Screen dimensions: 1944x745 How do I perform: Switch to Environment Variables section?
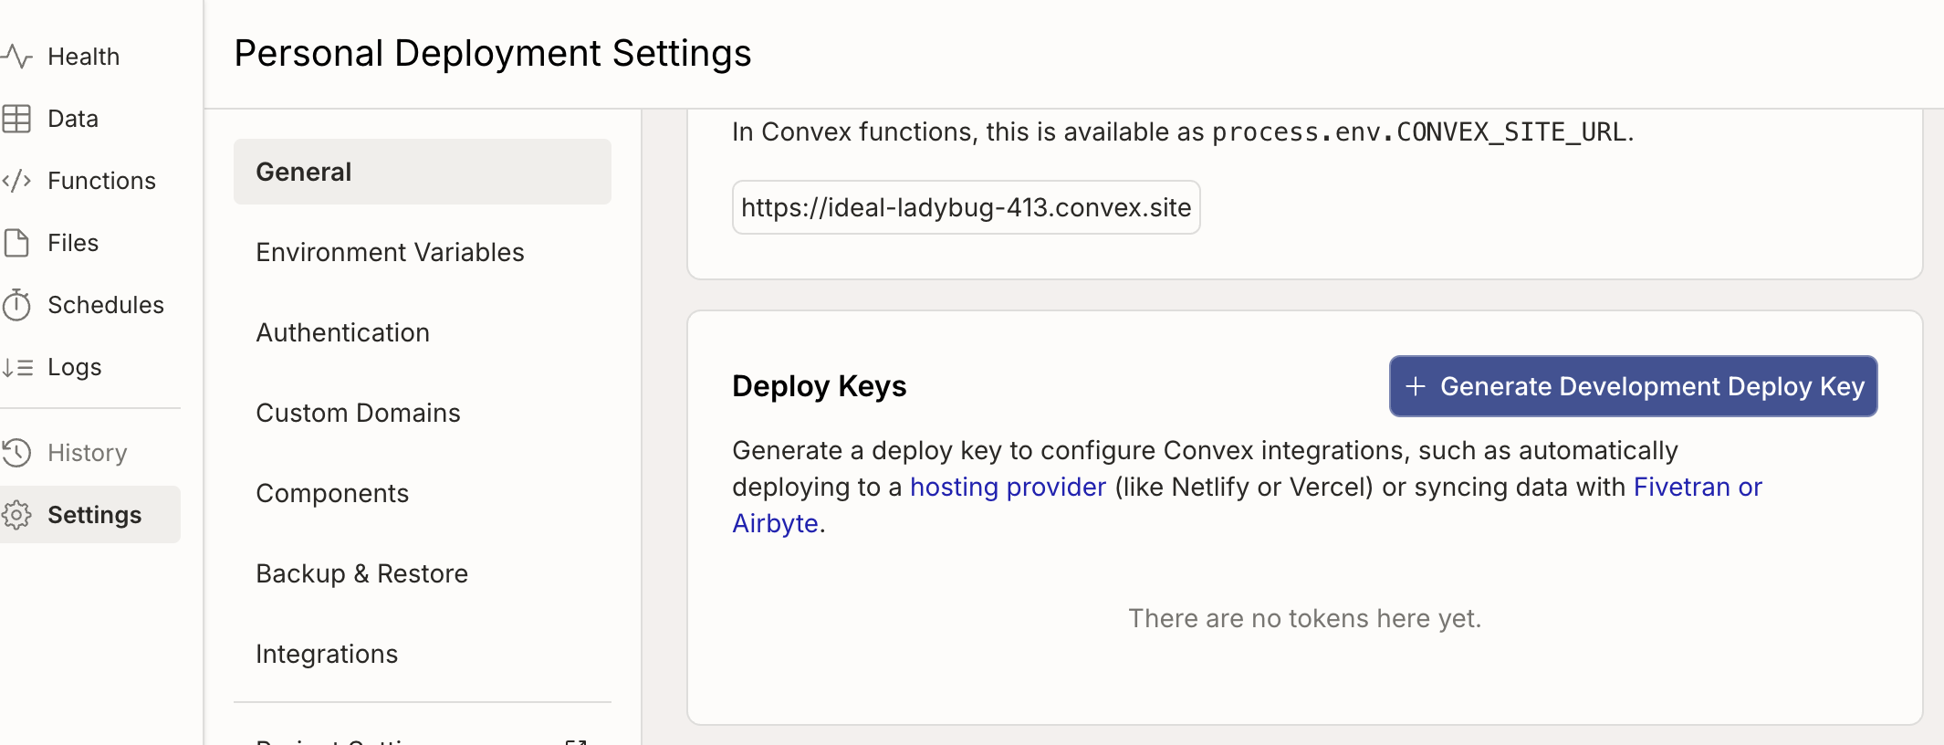click(390, 252)
